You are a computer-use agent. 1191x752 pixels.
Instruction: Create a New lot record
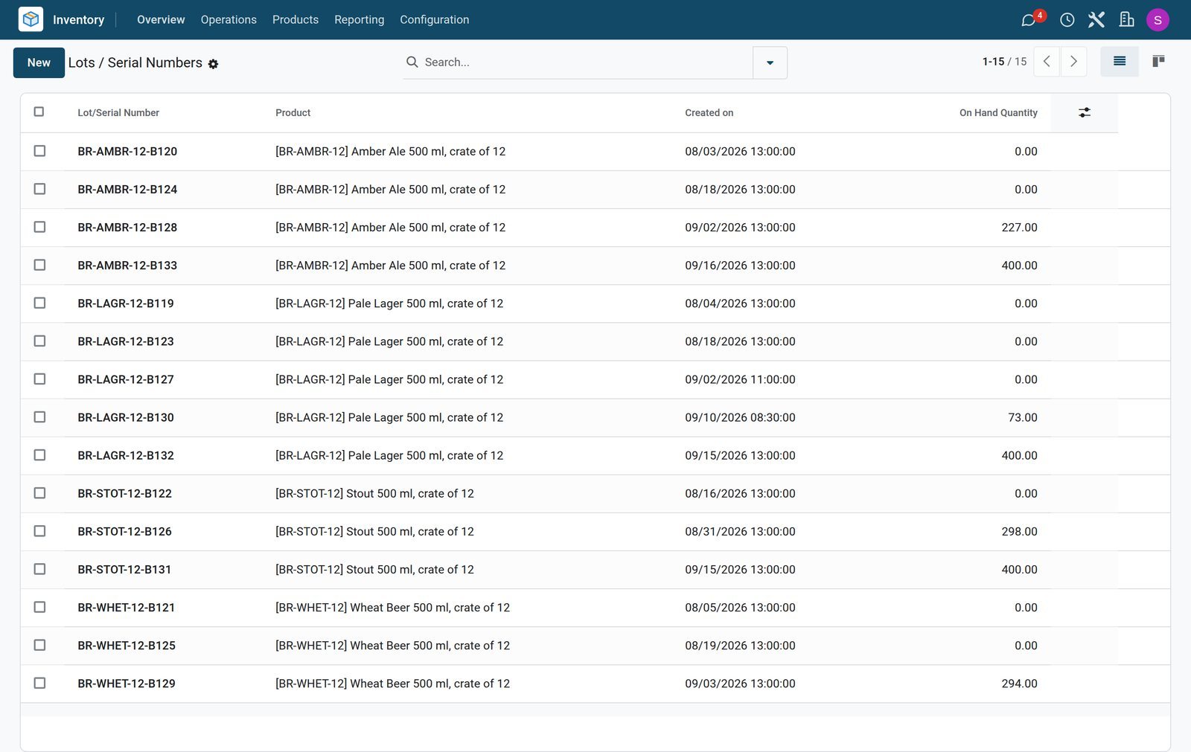click(39, 62)
